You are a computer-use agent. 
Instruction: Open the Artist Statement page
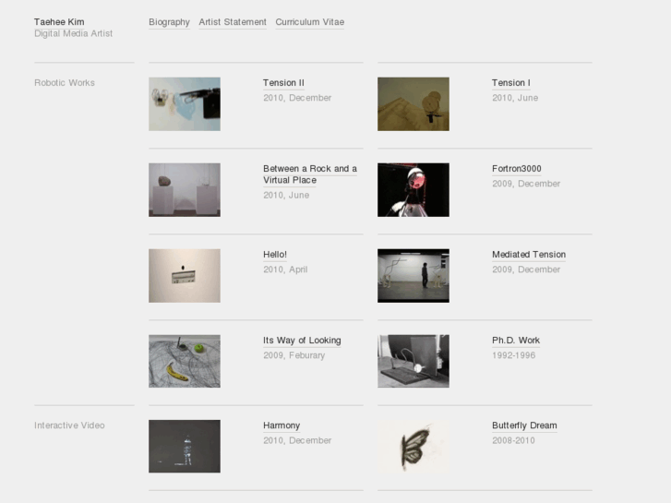click(233, 22)
